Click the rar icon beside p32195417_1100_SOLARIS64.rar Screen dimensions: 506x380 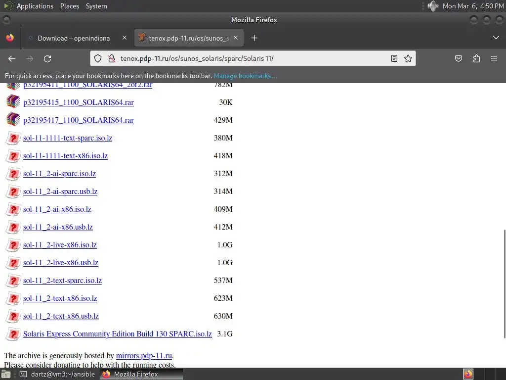(13, 119)
